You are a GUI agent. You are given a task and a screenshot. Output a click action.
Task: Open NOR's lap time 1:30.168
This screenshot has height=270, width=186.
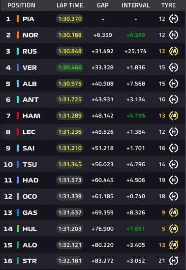70,35
